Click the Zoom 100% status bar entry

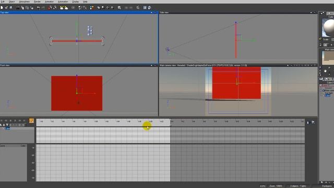276,186
